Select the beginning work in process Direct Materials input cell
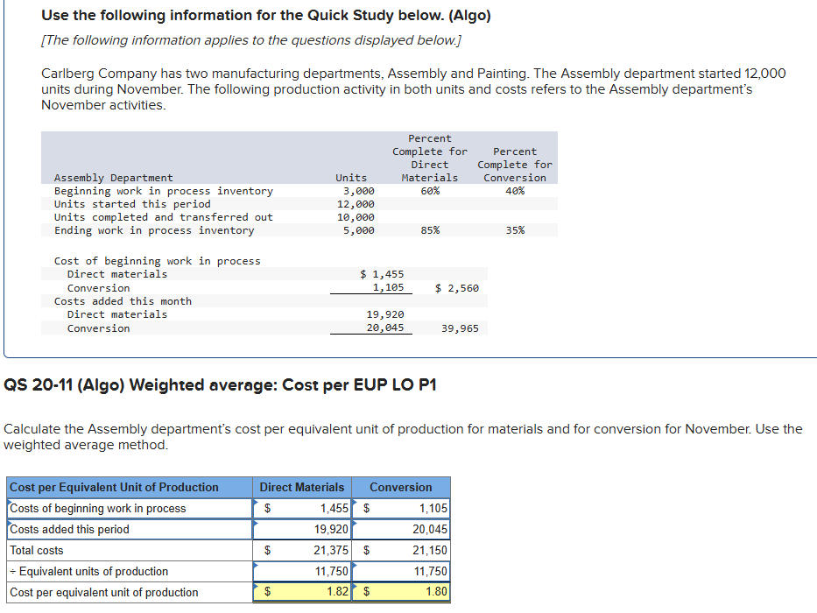Screen dimensions: 817x613 302,509
